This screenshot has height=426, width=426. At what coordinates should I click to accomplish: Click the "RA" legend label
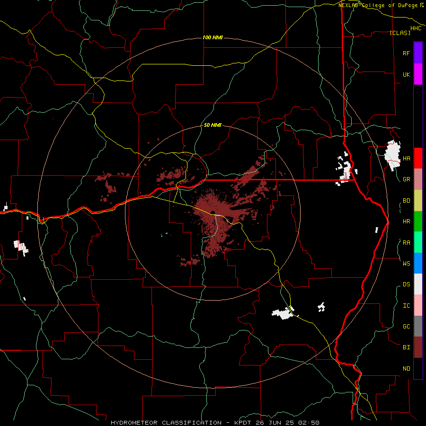pyautogui.click(x=406, y=242)
